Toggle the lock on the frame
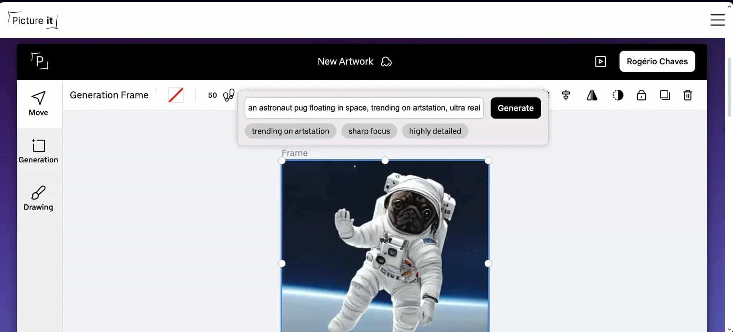This screenshot has height=332, width=733. click(x=641, y=95)
